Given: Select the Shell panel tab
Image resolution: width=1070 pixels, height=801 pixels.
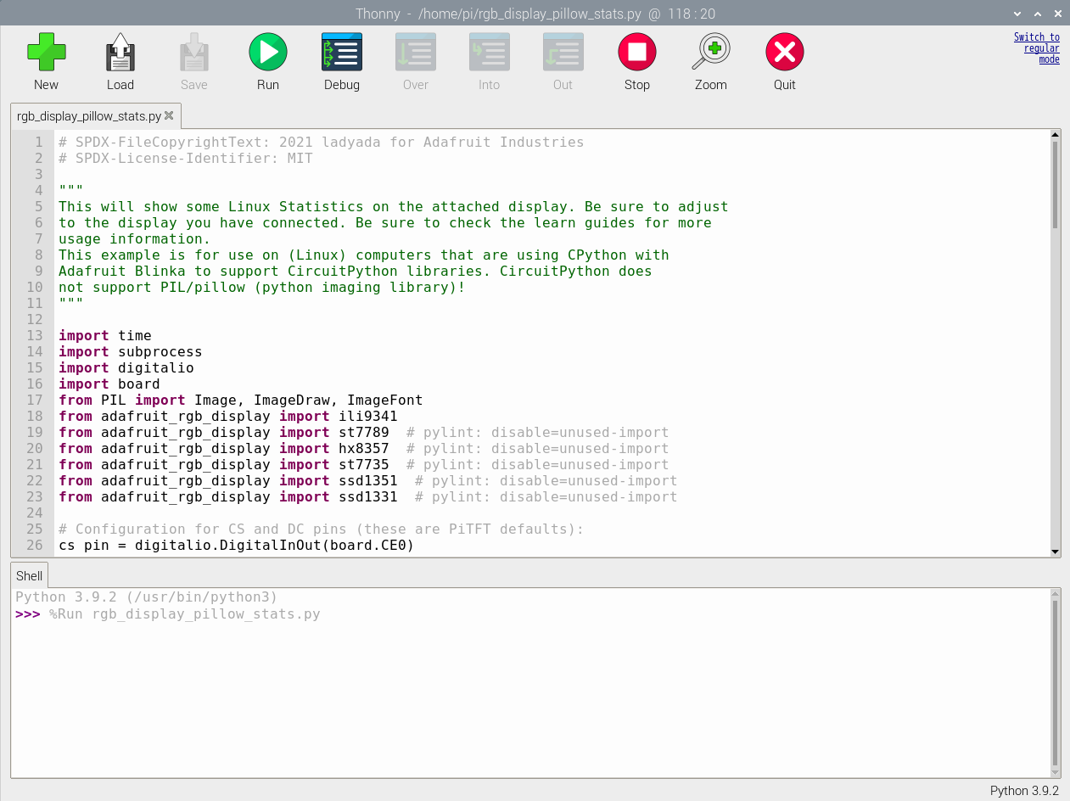Looking at the screenshot, I should [x=29, y=576].
